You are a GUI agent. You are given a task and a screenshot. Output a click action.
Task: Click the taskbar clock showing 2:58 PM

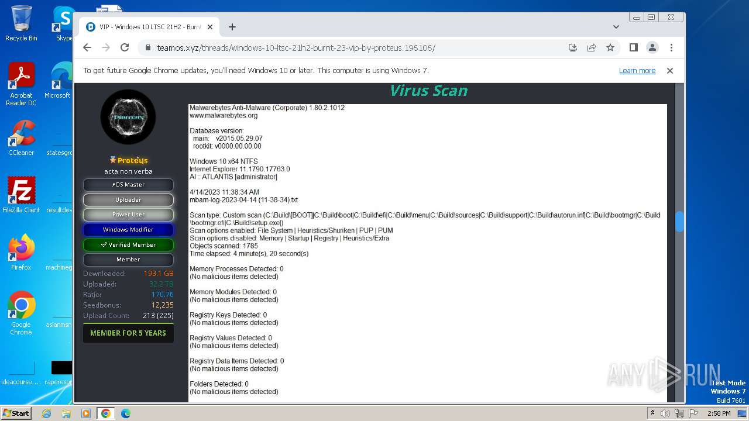click(719, 413)
